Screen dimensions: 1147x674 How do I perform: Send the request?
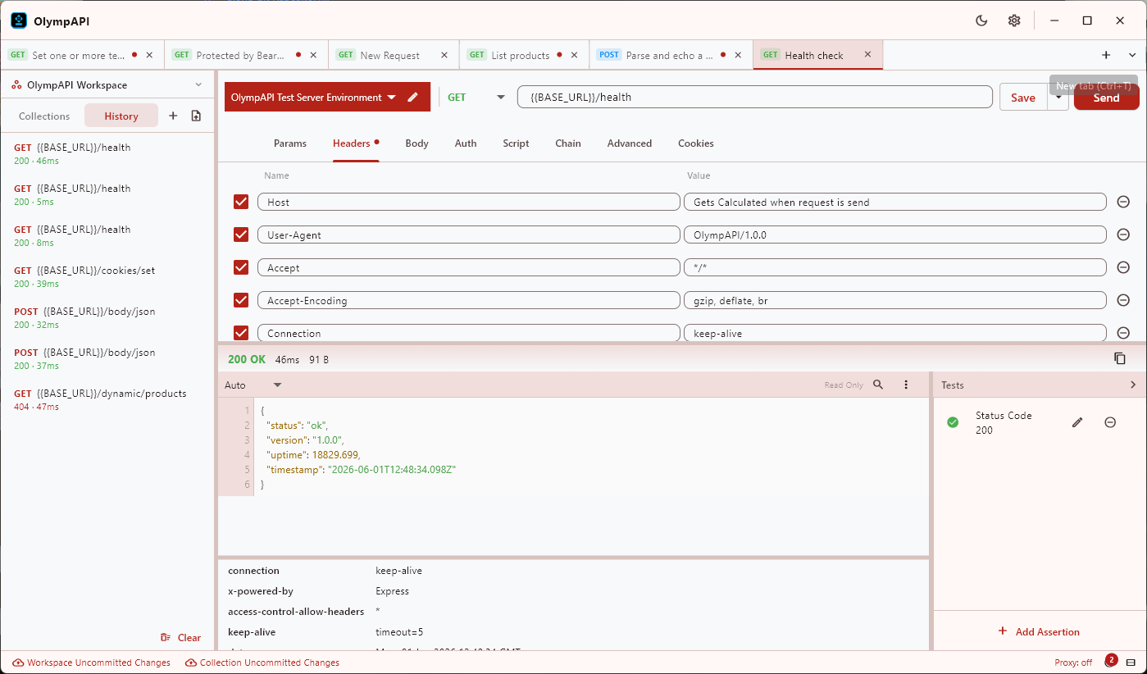click(1106, 97)
